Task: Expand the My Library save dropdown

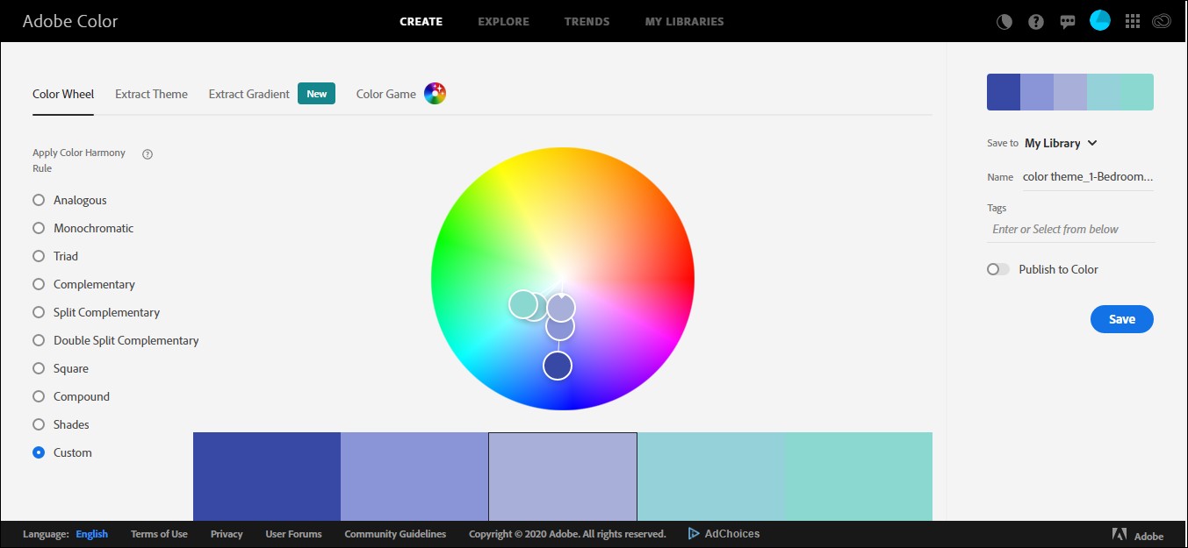Action: coord(1061,143)
